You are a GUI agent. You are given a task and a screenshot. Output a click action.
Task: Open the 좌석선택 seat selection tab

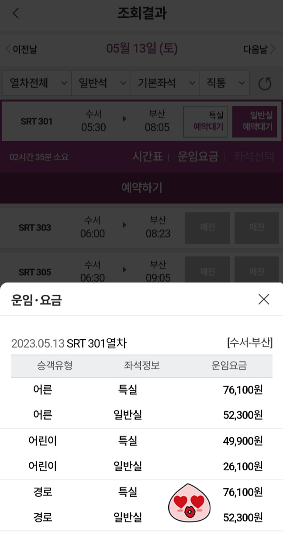[x=253, y=157]
